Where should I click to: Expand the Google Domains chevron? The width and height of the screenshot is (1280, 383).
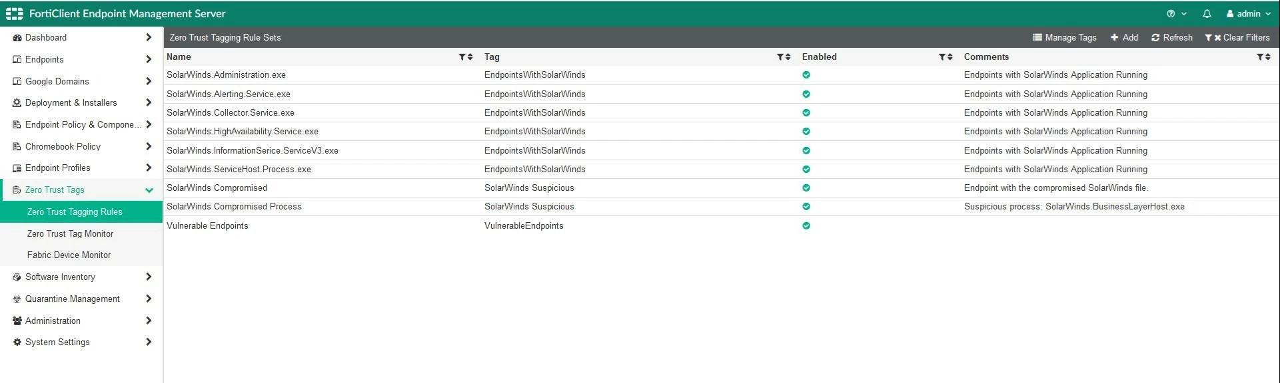(149, 82)
